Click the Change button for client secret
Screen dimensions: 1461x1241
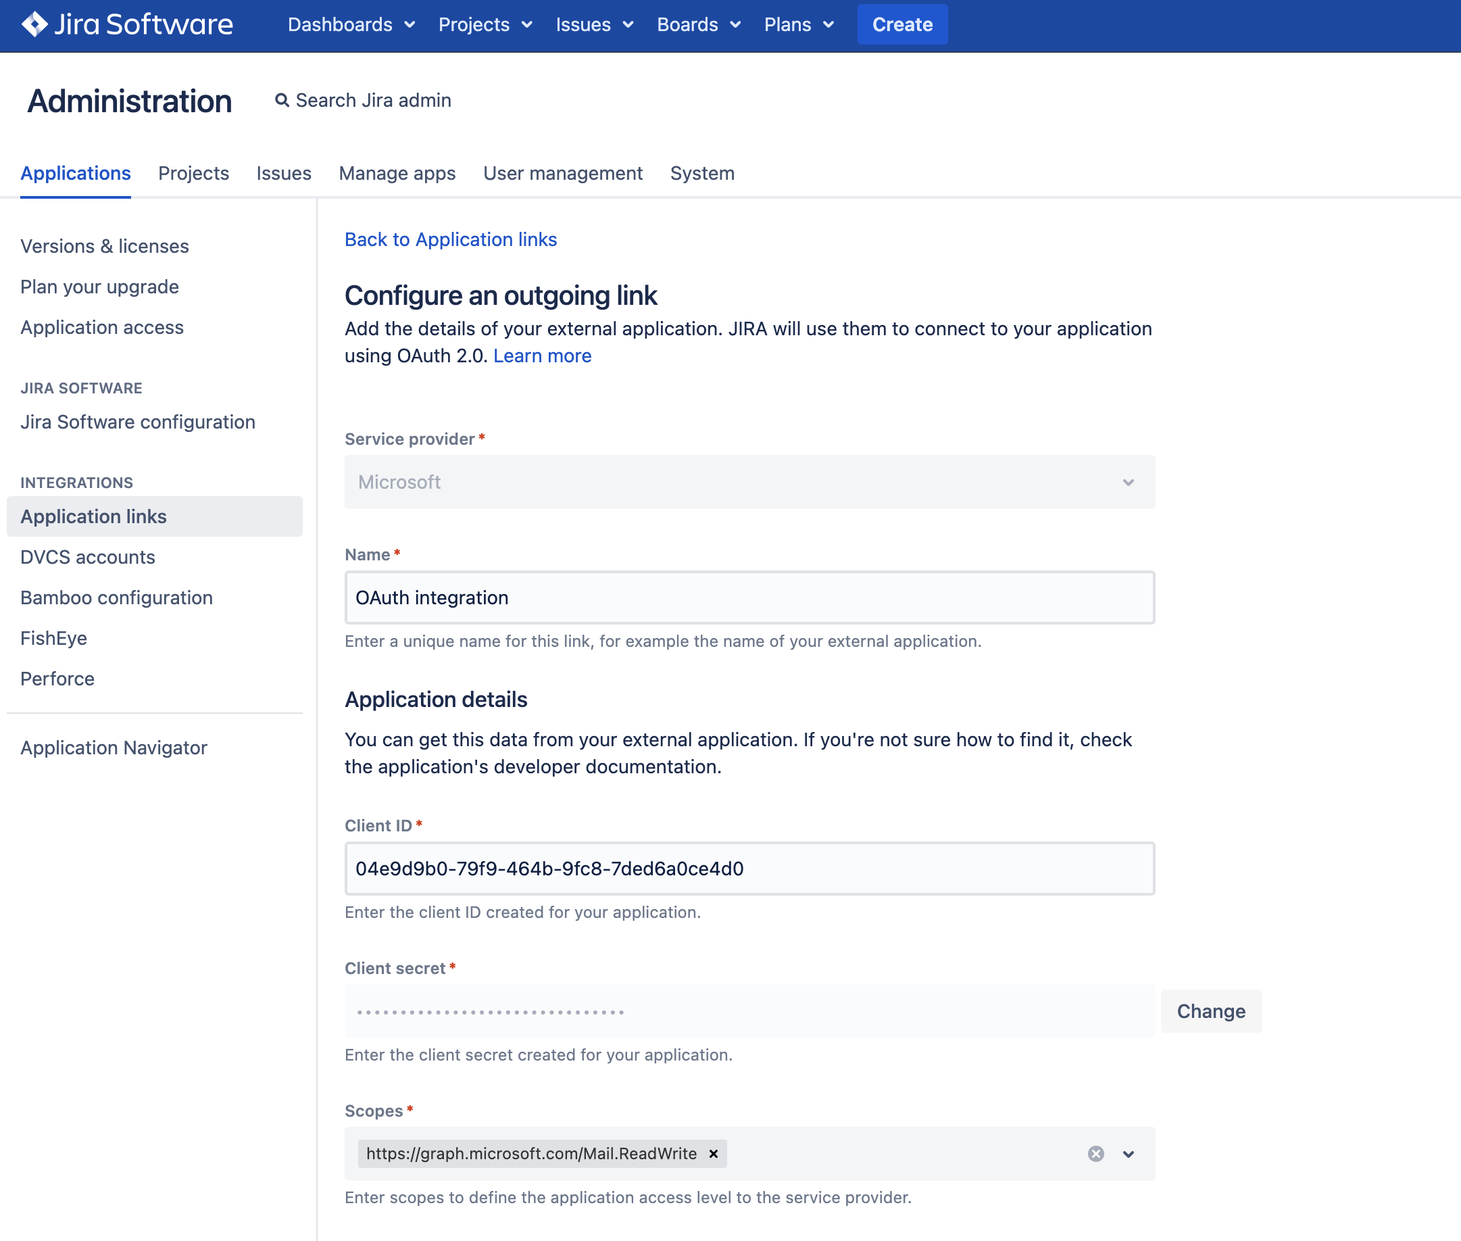[x=1210, y=1011]
